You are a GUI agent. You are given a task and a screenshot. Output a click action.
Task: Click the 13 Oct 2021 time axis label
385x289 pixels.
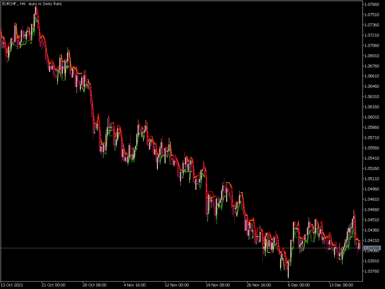(x=11, y=285)
